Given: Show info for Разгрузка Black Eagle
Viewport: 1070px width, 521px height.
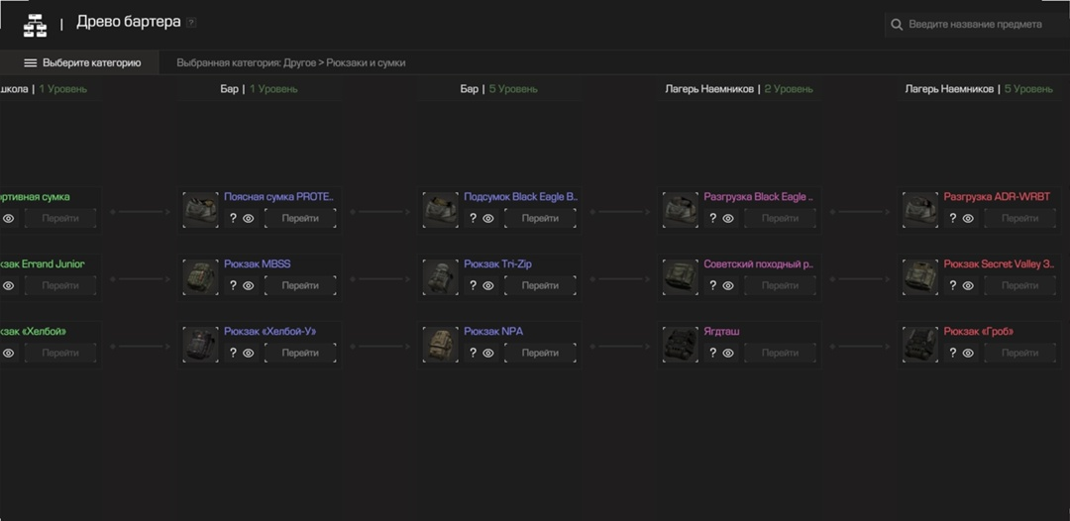Looking at the screenshot, I should click(713, 218).
